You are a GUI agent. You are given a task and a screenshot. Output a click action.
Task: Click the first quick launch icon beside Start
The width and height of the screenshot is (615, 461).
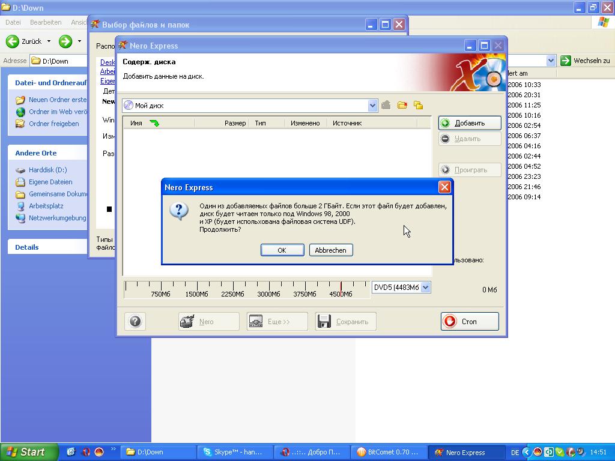[71, 452]
